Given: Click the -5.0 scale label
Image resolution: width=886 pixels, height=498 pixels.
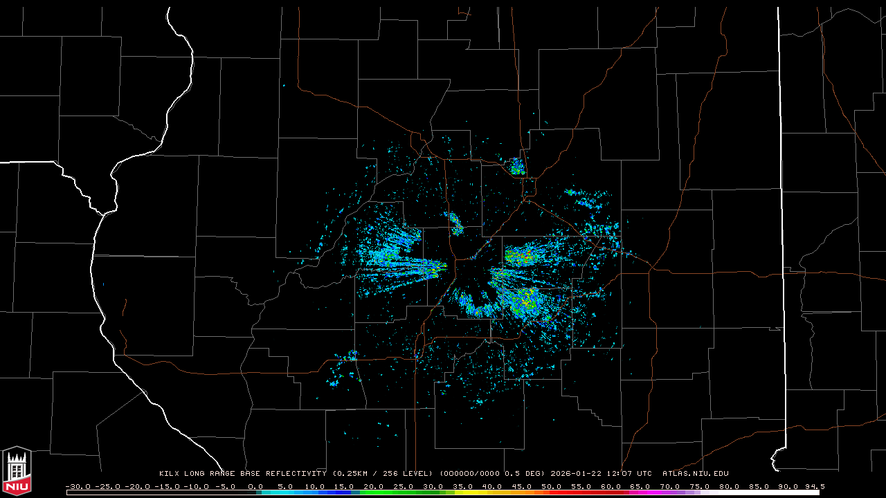Looking at the screenshot, I should click(x=226, y=487).
